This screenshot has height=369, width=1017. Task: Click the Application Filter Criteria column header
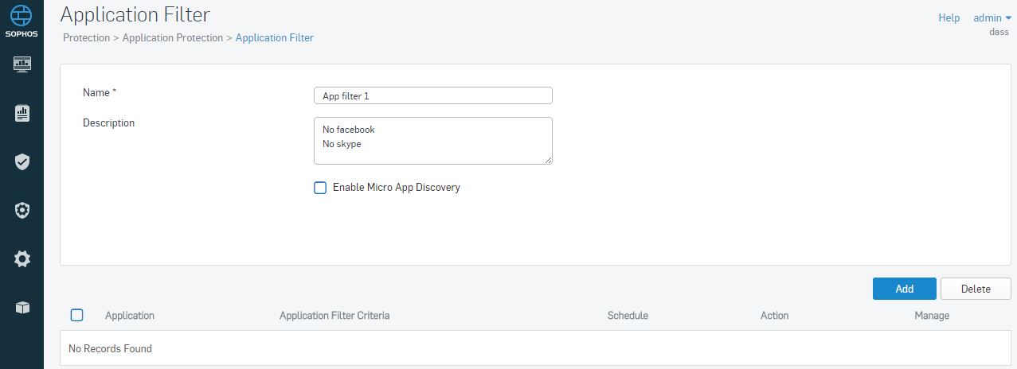(x=334, y=316)
